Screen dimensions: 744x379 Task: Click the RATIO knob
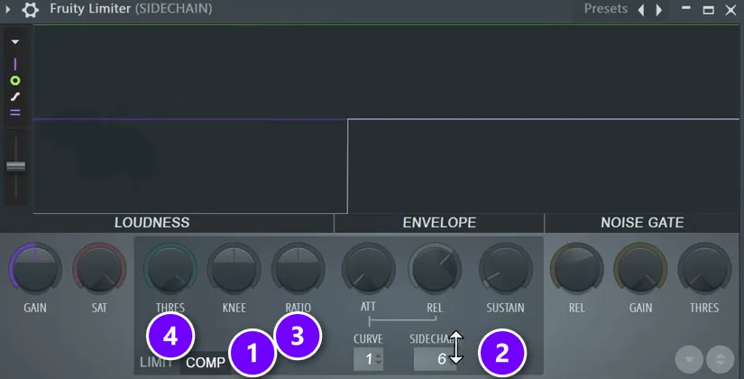298,269
